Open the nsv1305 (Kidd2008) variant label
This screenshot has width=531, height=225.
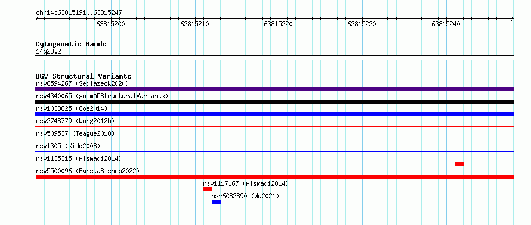pyautogui.click(x=68, y=146)
